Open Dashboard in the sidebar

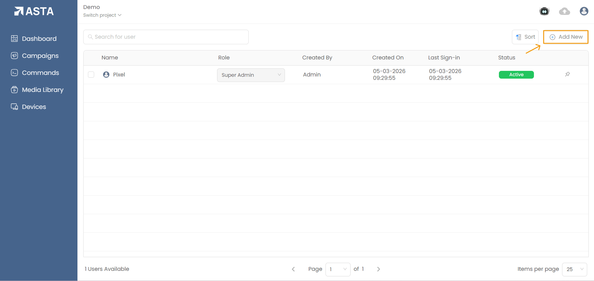click(39, 39)
